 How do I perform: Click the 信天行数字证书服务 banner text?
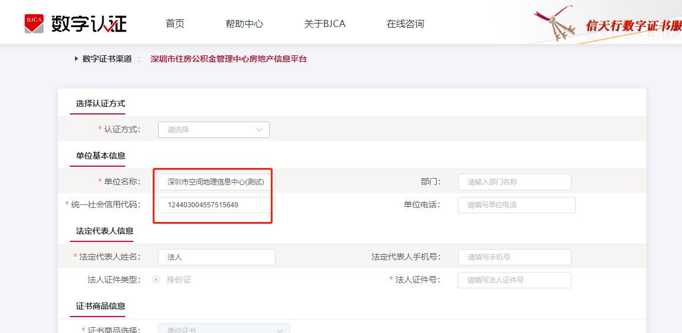coord(633,26)
